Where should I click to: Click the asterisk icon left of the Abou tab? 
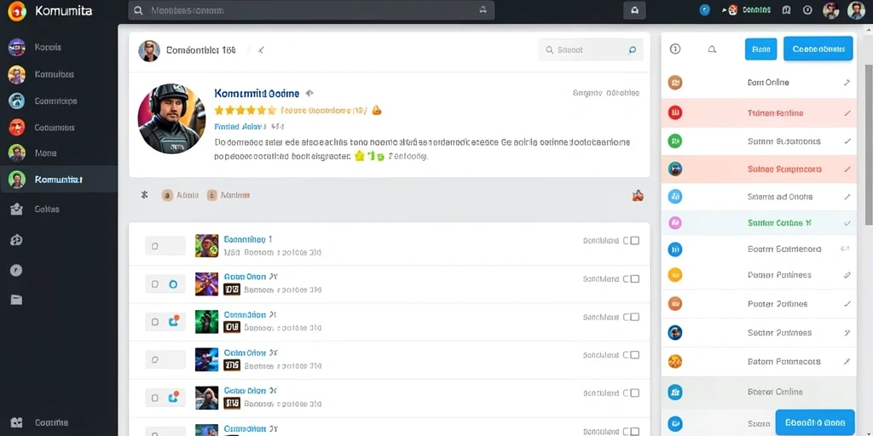[x=144, y=195]
